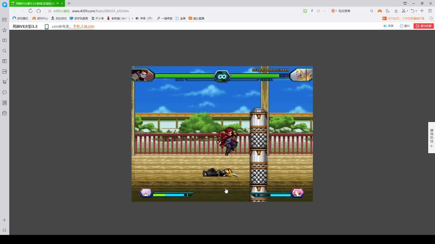Click the 手机上玩4399 link
Image resolution: width=435 pixels, height=244 pixels.
[84, 26]
